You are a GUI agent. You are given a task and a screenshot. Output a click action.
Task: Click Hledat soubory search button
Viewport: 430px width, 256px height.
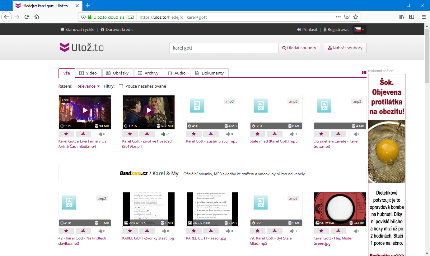pos(299,48)
